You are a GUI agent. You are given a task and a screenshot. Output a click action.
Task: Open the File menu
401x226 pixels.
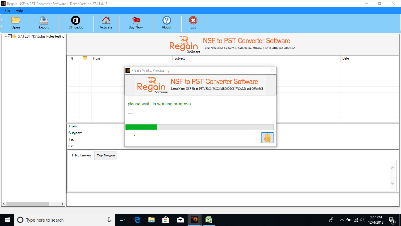pyautogui.click(x=7, y=11)
